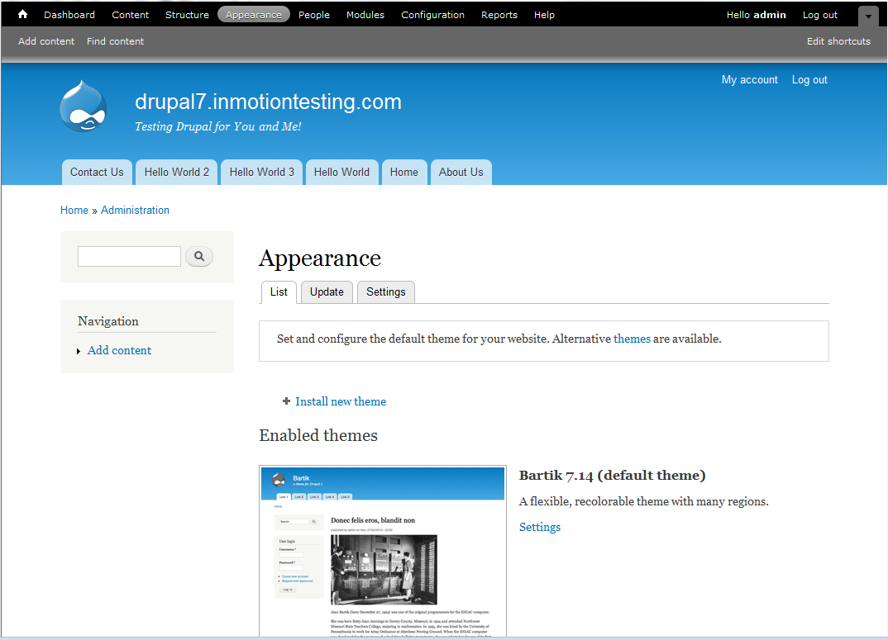This screenshot has width=888, height=640.
Task: Open the Modules menu
Action: tap(365, 14)
